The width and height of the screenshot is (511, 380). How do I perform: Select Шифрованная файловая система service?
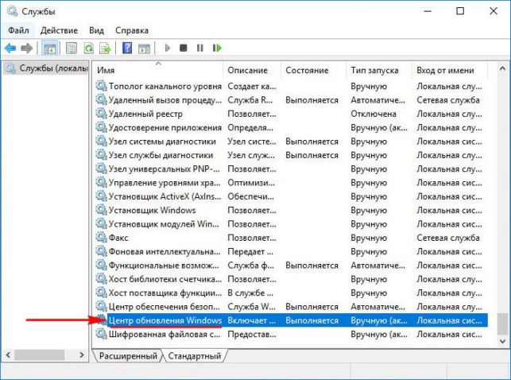[292, 334]
